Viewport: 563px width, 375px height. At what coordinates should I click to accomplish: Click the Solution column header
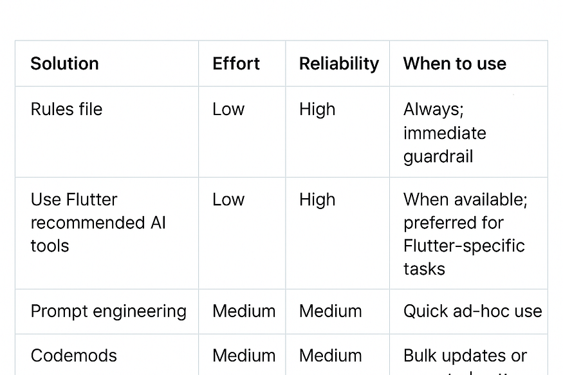tap(64, 64)
